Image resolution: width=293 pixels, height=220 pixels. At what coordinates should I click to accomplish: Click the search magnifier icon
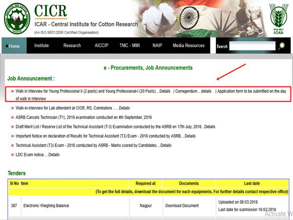click(282, 45)
